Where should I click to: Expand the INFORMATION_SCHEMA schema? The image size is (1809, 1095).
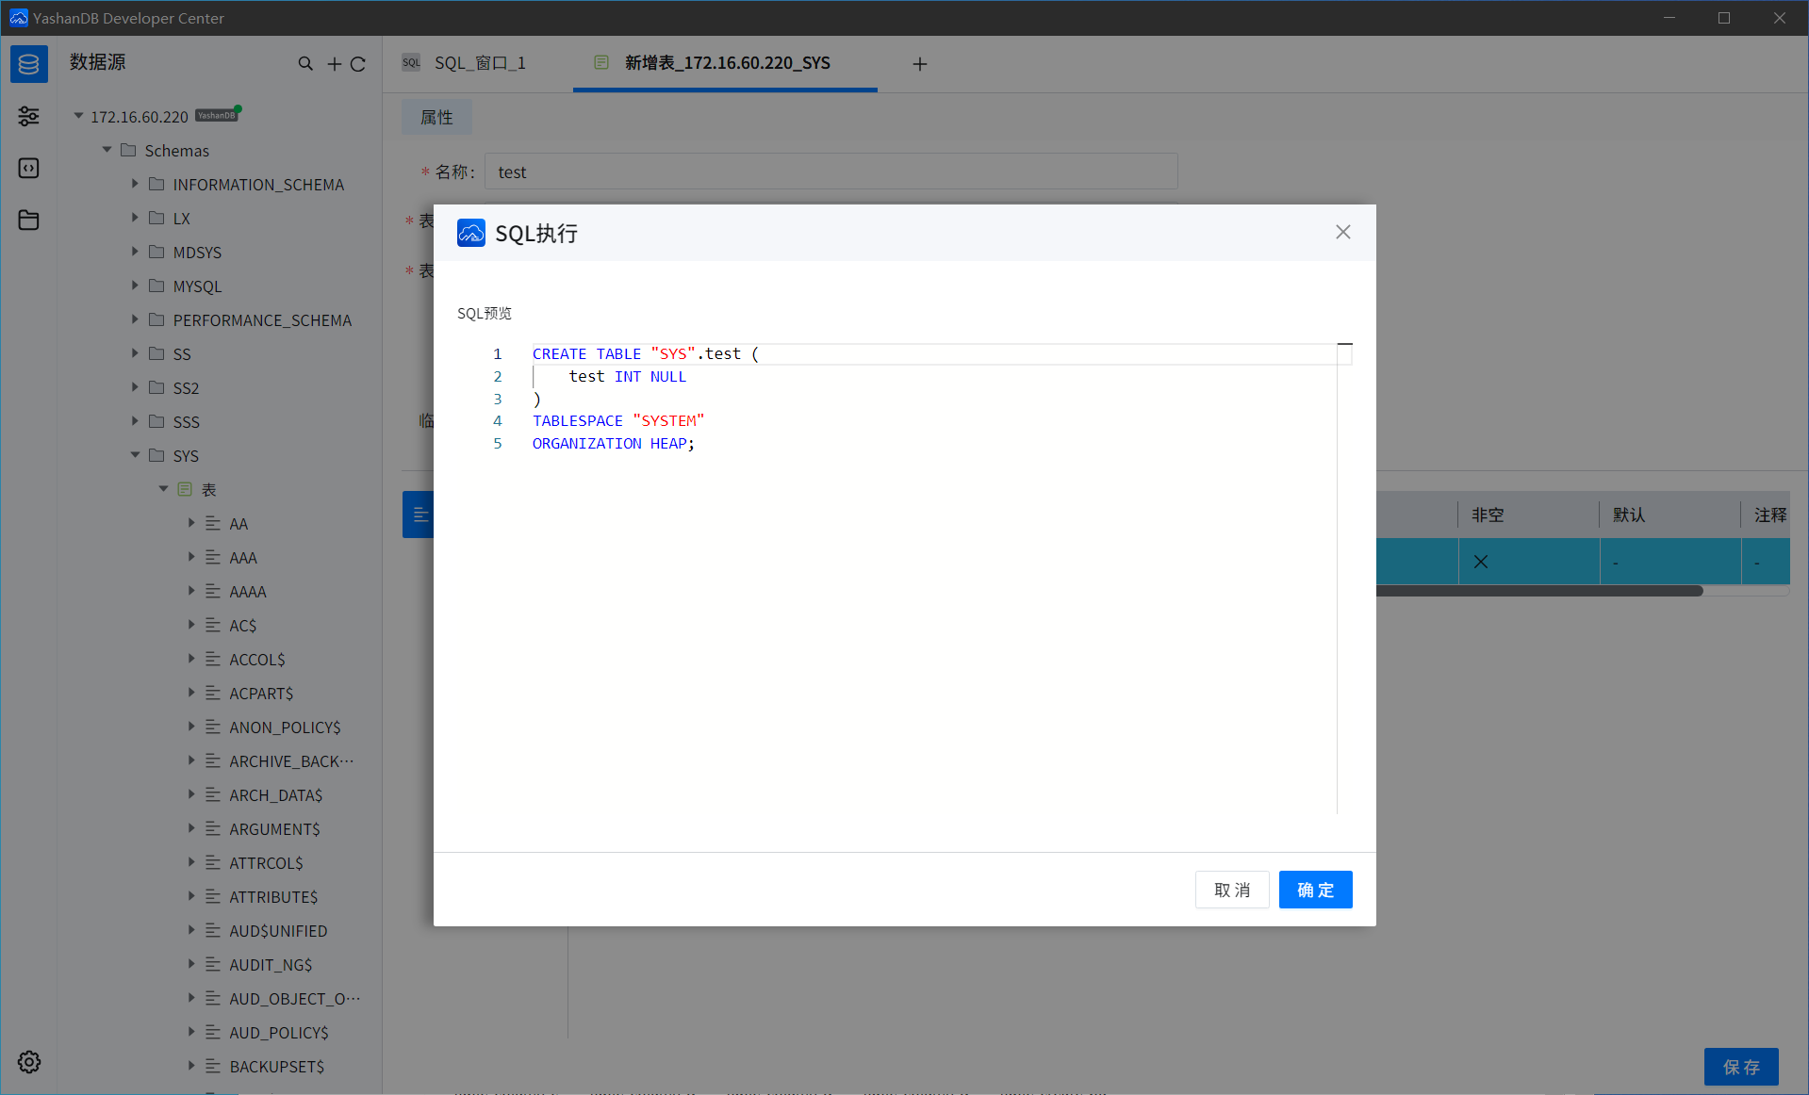pyautogui.click(x=135, y=184)
